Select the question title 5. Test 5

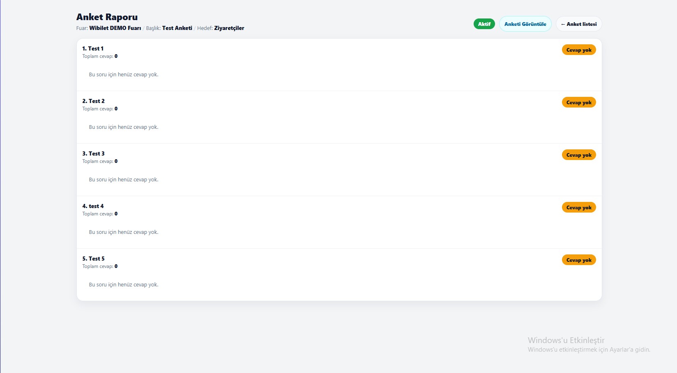(x=93, y=259)
